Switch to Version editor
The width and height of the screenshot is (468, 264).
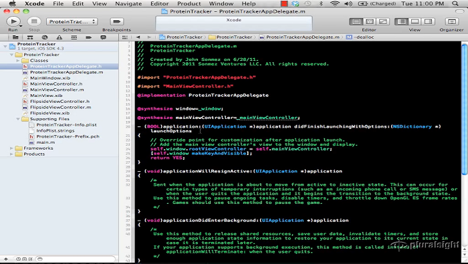(383, 21)
